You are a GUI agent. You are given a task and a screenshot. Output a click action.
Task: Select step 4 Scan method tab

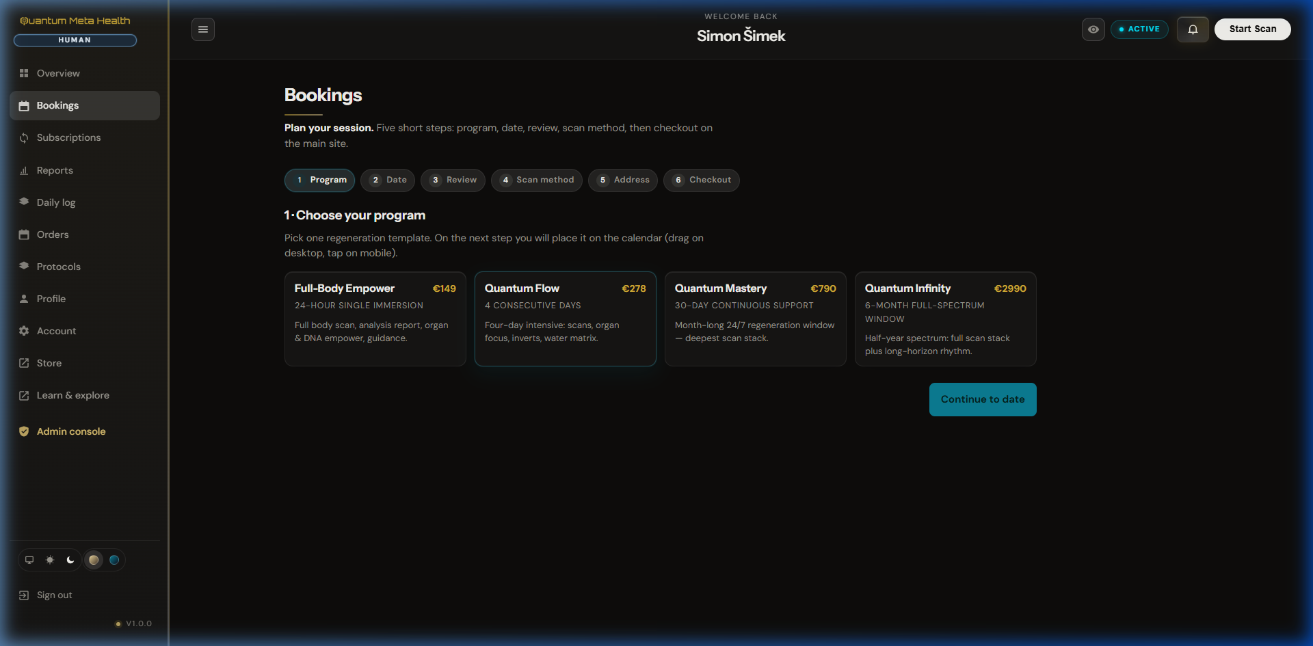tap(537, 180)
